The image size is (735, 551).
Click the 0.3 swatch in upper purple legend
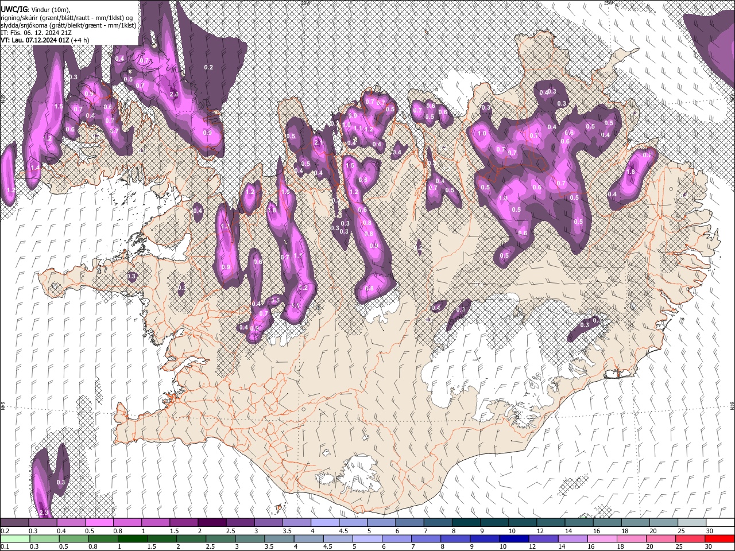42,523
